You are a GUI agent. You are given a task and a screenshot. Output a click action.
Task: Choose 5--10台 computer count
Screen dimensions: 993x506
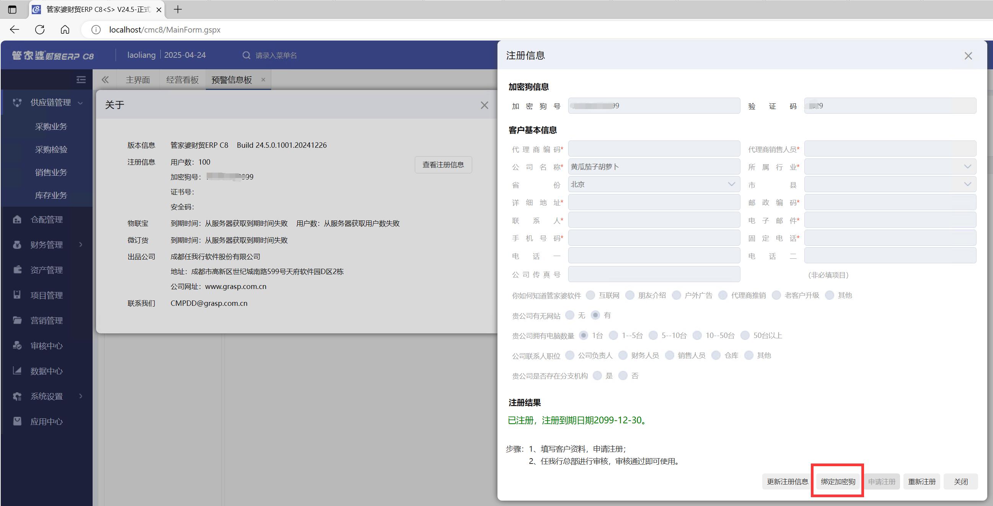(653, 336)
